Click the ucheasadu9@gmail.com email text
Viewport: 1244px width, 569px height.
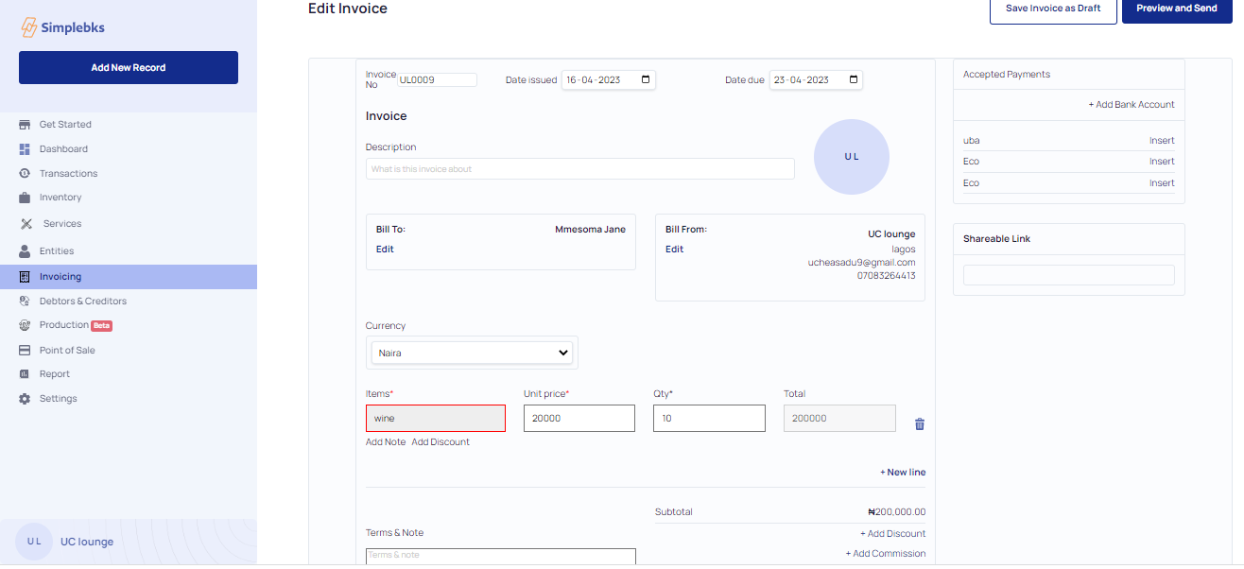click(861, 263)
